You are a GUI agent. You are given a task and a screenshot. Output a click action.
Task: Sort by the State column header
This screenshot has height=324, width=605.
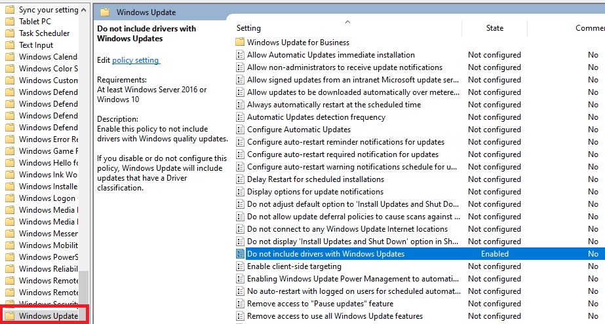click(x=495, y=27)
